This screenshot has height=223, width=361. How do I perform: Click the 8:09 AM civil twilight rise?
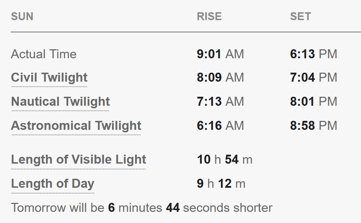220,77
